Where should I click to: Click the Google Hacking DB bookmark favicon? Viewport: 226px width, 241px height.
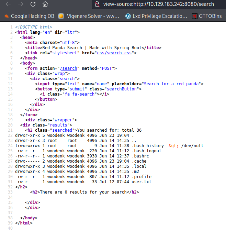pos(7,16)
